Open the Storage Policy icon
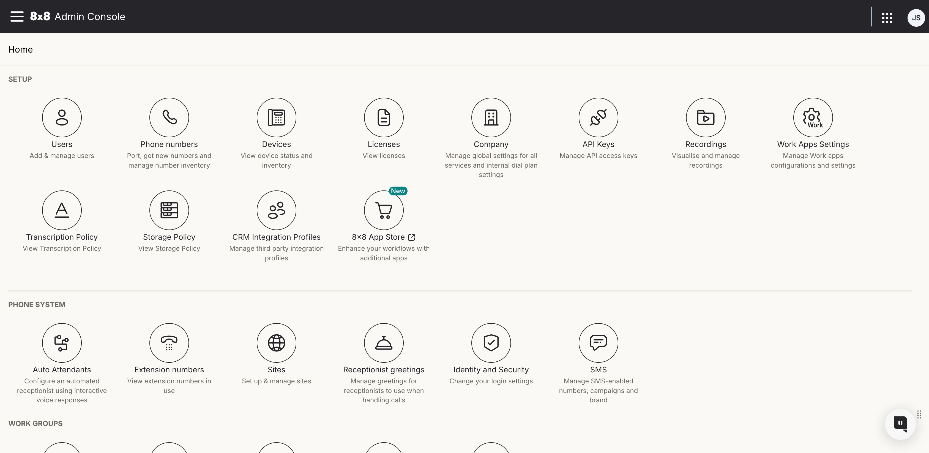 click(x=169, y=210)
